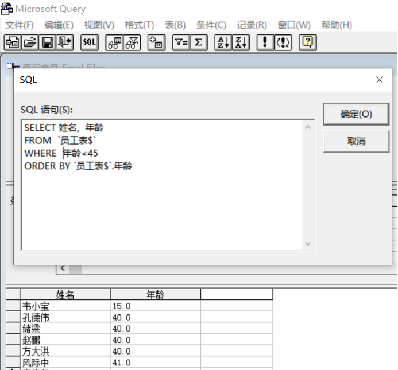The height and width of the screenshot is (370, 398).
Task: Click the cell 风际中
Action: [65, 363]
